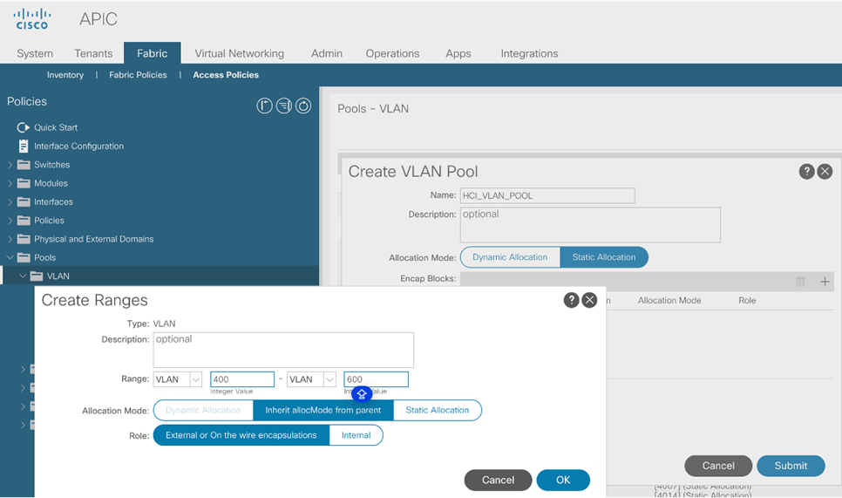Click the second Policies panel list icon
The width and height of the screenshot is (842, 498).
283,106
